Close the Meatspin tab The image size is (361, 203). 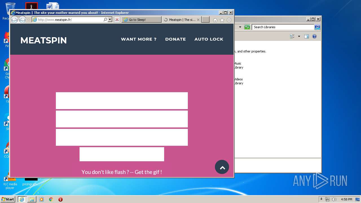tap(198, 20)
